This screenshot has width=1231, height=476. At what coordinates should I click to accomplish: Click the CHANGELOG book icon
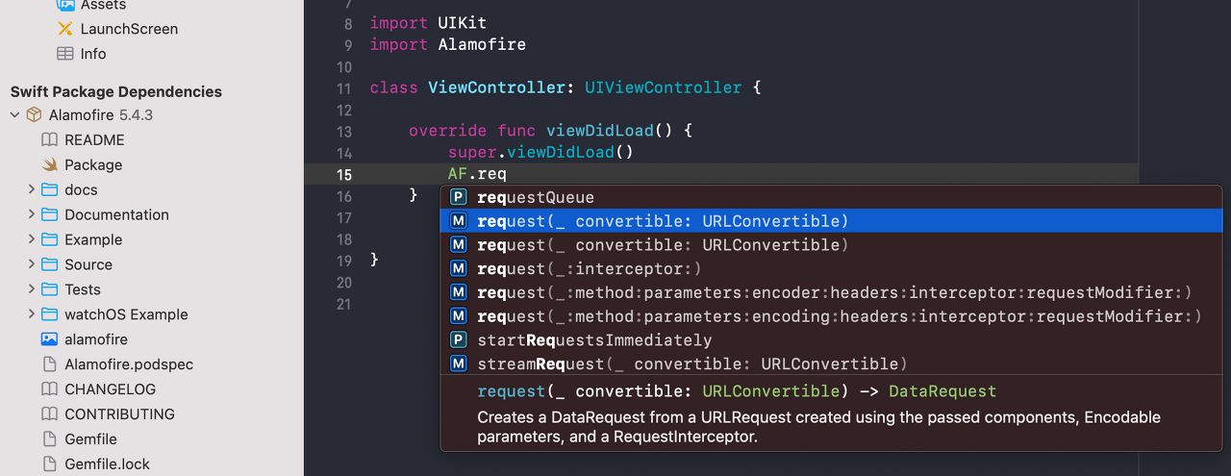50,389
